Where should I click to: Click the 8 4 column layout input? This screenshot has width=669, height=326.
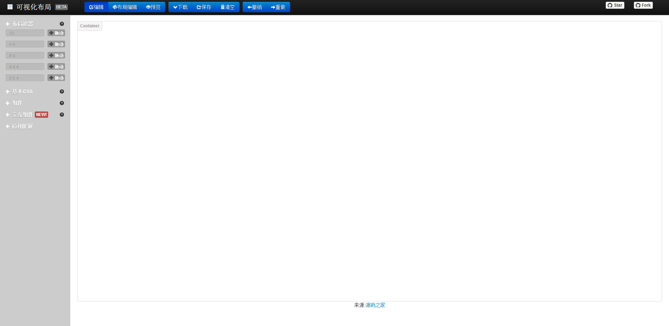click(x=25, y=55)
